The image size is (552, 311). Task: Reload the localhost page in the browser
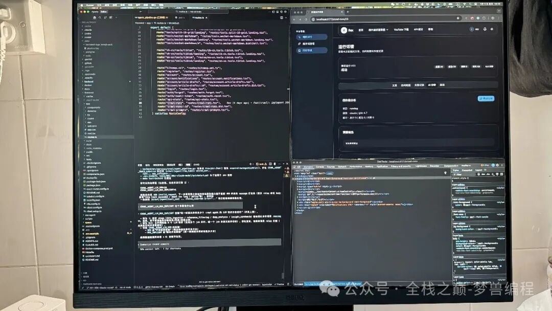pos(306,19)
